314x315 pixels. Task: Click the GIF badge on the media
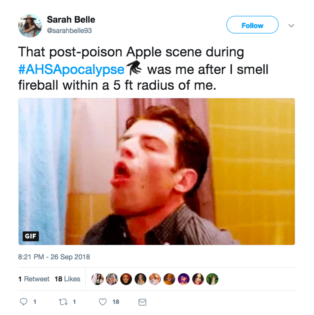(x=31, y=236)
